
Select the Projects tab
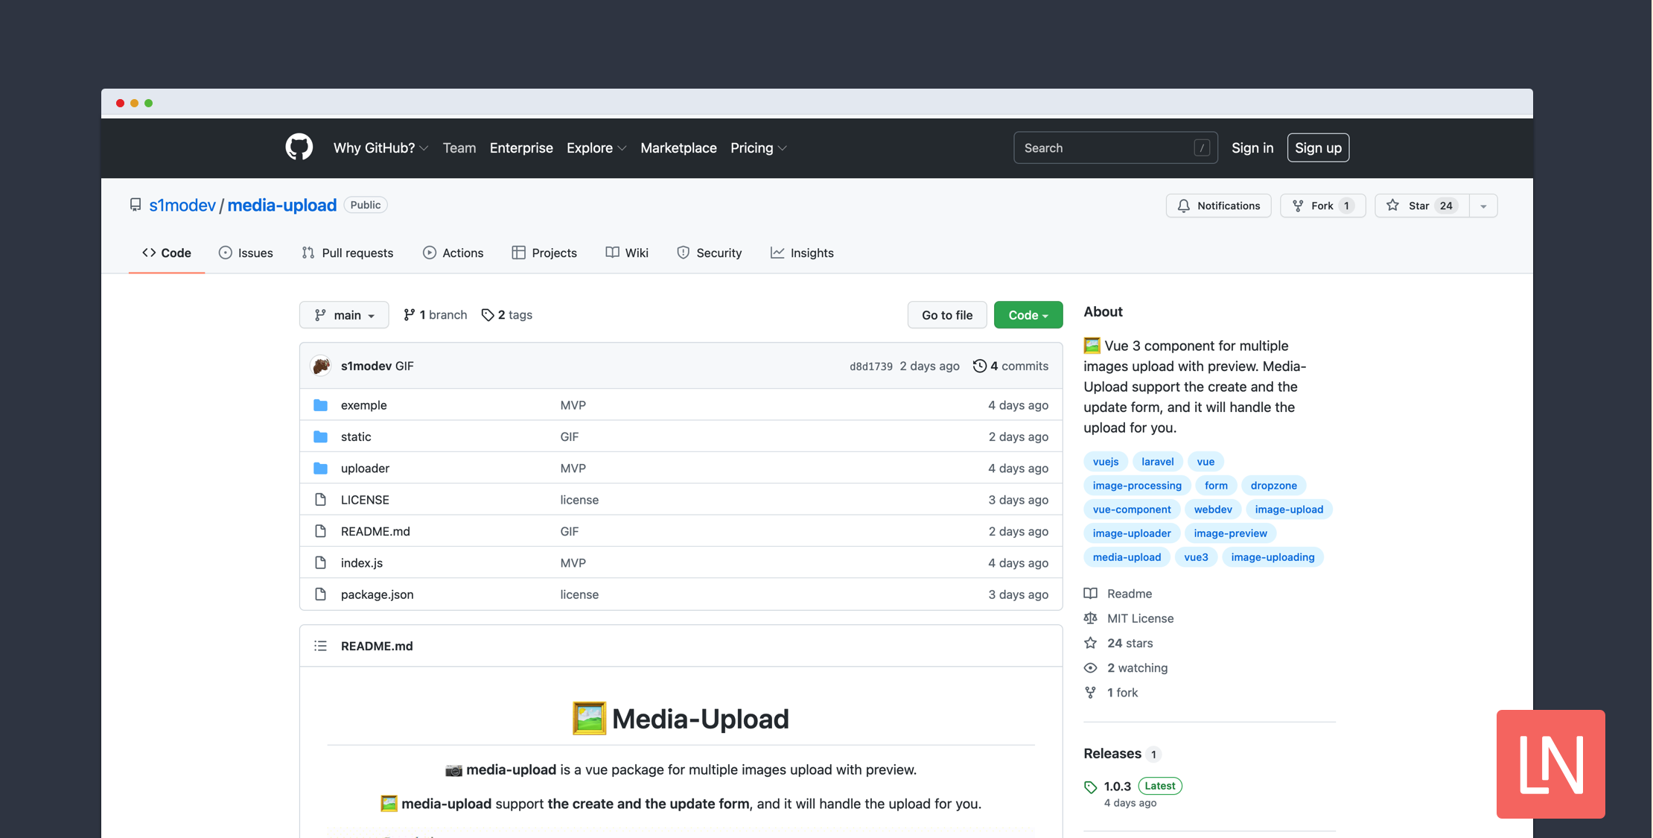pos(554,253)
